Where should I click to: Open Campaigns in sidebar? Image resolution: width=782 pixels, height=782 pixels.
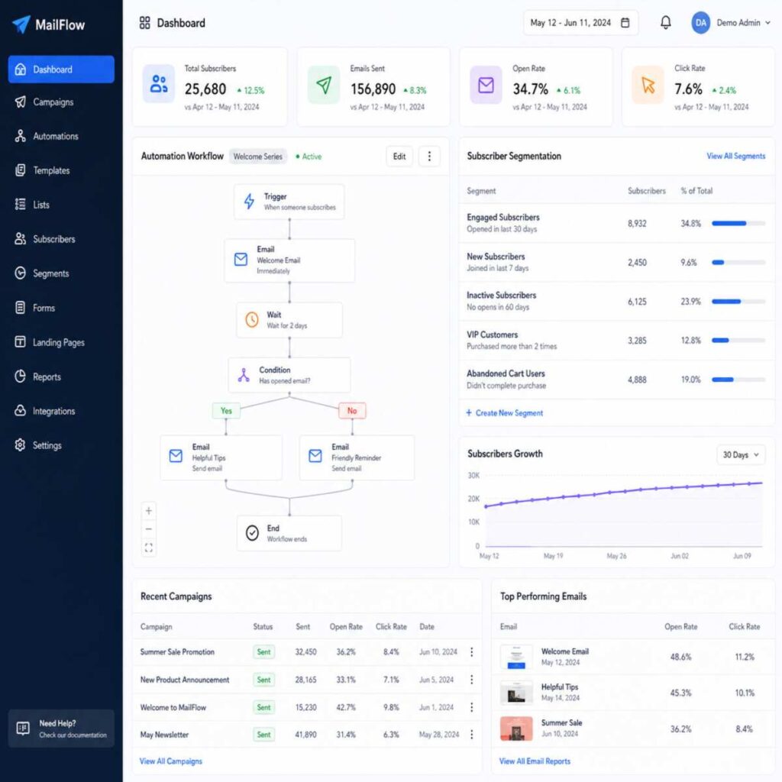tap(61, 102)
